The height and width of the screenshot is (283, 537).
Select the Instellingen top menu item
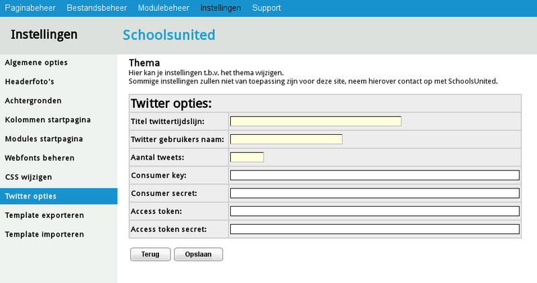point(220,8)
